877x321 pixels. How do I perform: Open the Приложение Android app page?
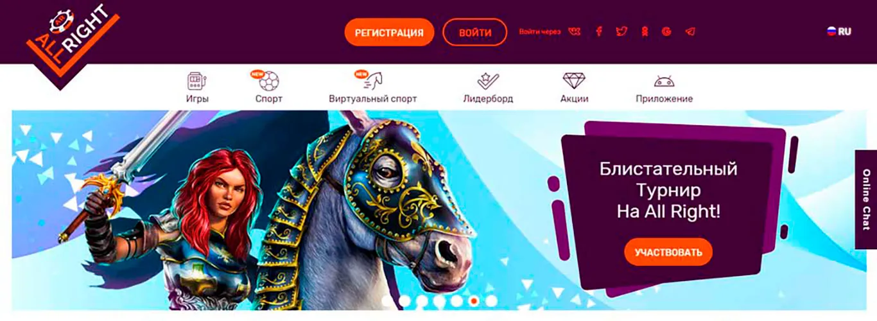[x=664, y=88]
